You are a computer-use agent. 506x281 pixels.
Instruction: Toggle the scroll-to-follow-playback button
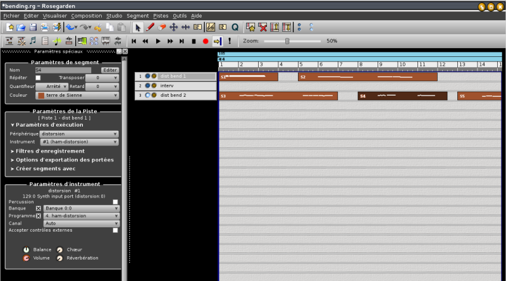(x=217, y=41)
